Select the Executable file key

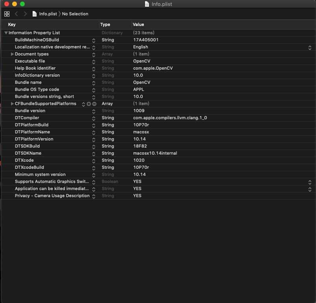[x=30, y=61]
